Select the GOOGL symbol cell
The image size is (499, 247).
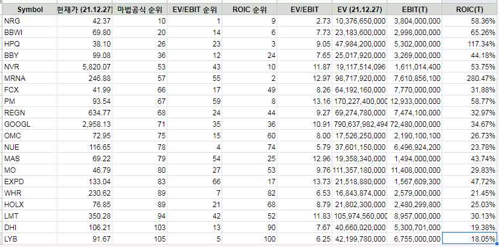click(x=30, y=124)
